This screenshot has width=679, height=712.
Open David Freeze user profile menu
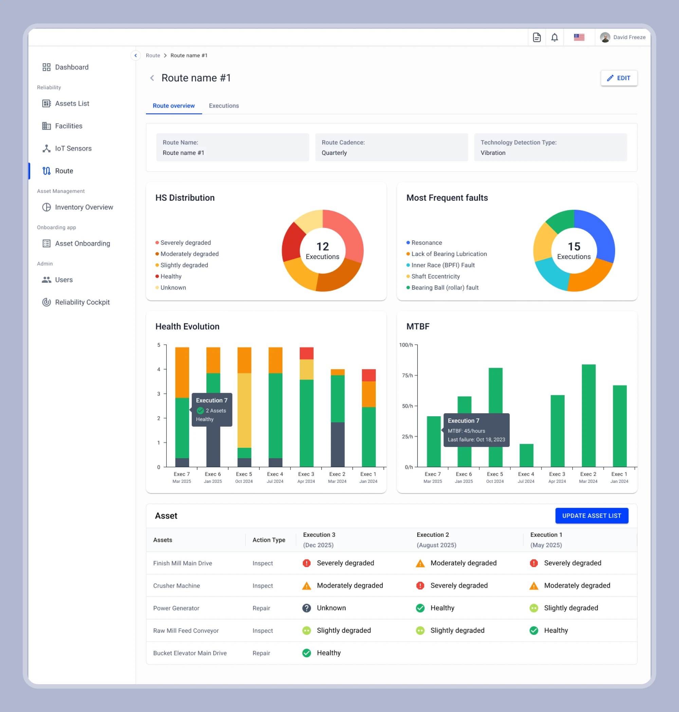click(x=623, y=37)
